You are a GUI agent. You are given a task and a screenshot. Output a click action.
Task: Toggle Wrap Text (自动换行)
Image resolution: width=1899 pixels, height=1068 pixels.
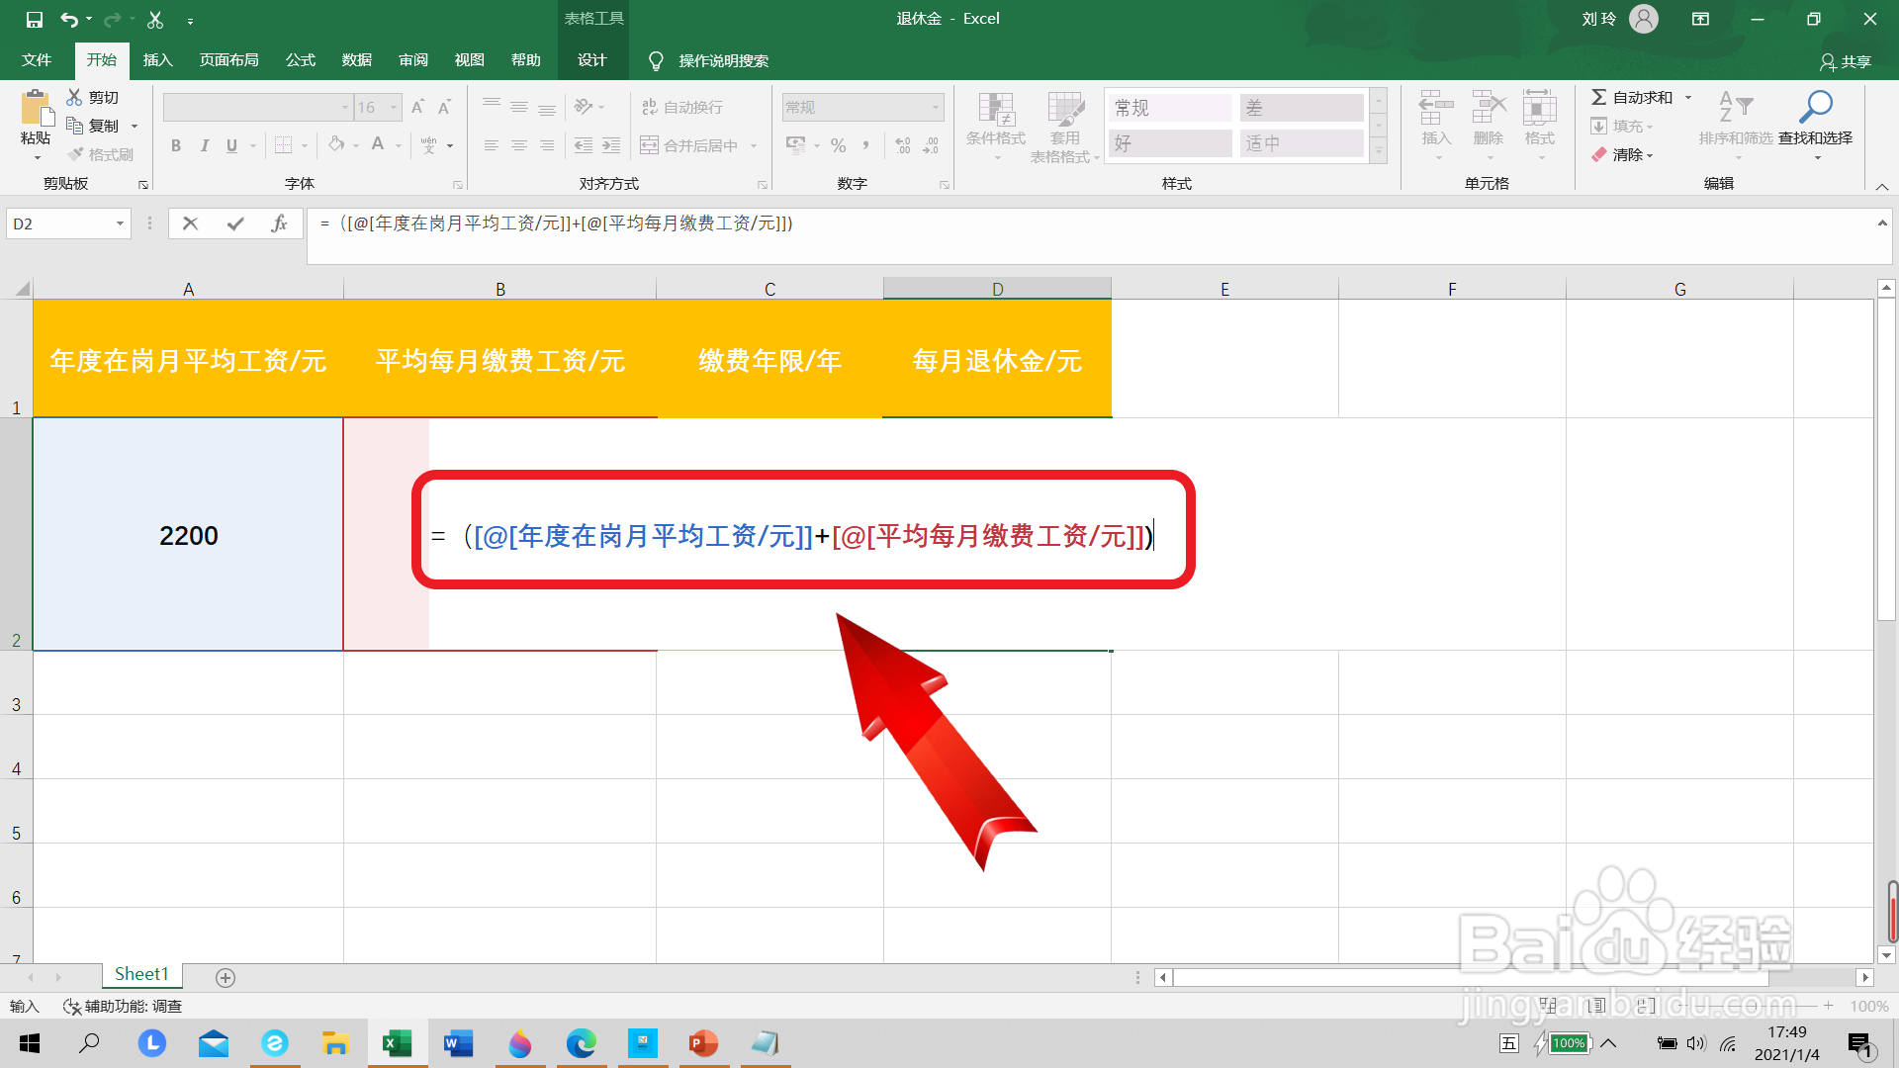(682, 107)
